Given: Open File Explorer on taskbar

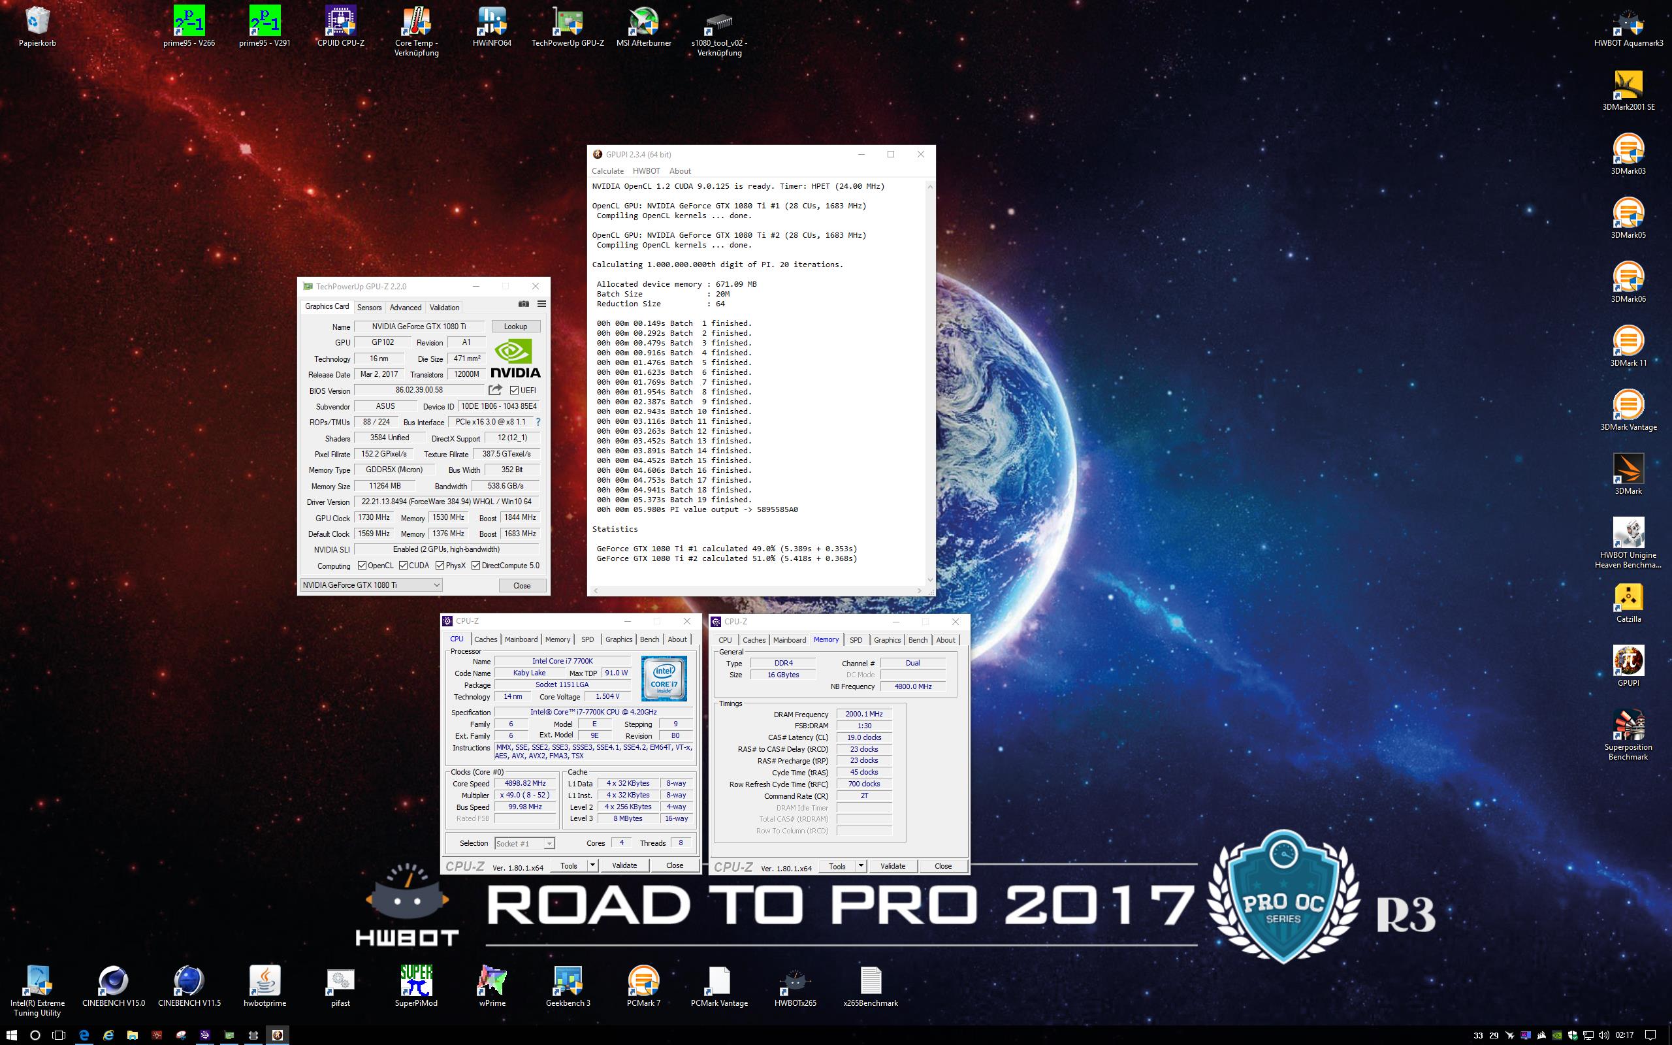Looking at the screenshot, I should pos(133,1035).
